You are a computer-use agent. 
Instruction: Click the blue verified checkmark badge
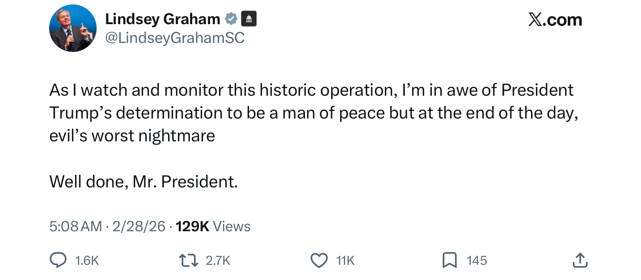(x=231, y=19)
